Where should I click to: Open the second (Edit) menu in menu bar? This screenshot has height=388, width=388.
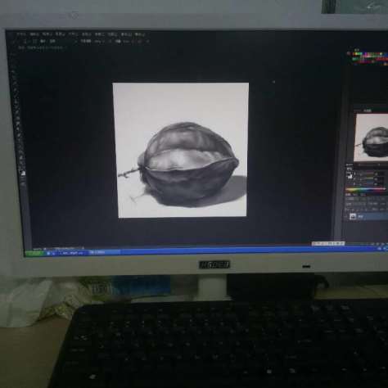[x=34, y=34]
